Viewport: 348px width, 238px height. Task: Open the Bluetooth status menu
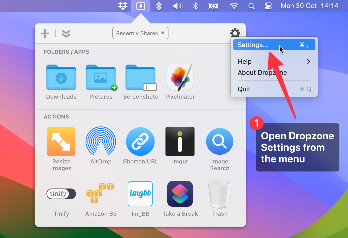(195, 6)
